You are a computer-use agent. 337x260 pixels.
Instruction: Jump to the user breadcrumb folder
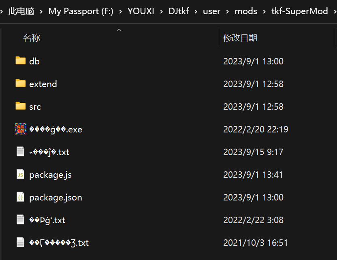click(x=211, y=11)
